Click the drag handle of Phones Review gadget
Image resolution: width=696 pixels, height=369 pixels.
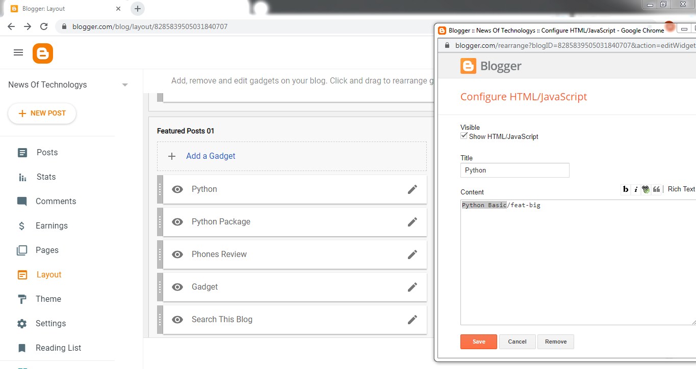pos(160,254)
